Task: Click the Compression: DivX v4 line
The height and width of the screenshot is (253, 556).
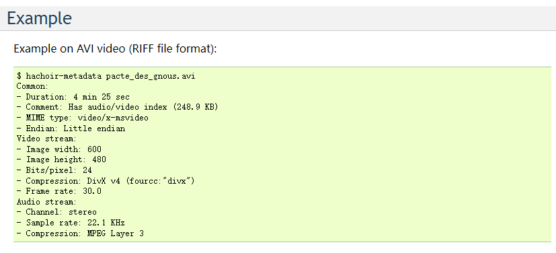Action: point(106,181)
